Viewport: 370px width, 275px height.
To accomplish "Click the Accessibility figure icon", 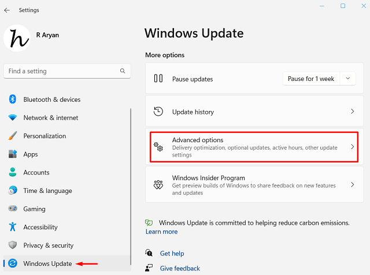I will coord(12,227).
